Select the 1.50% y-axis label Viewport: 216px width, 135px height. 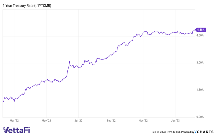pos(200,90)
